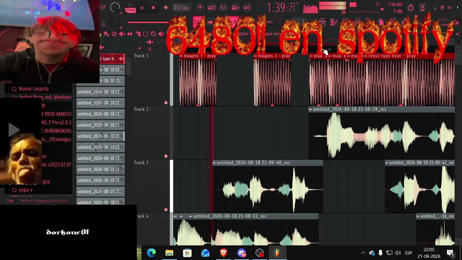Switch the ESP keyboard language indicator

coord(409,253)
